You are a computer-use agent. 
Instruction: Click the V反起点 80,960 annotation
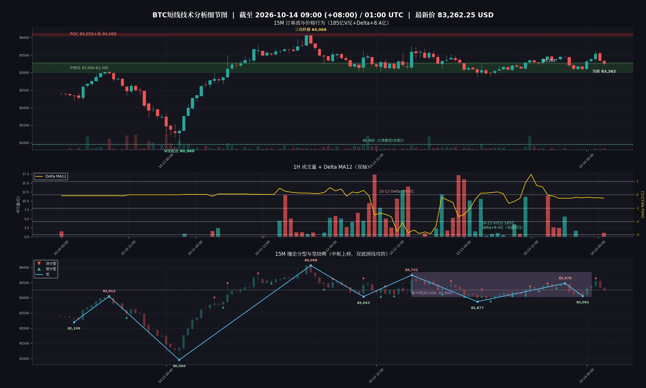pos(179,151)
